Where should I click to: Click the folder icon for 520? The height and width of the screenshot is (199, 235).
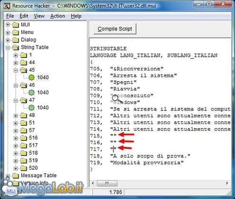(24, 168)
